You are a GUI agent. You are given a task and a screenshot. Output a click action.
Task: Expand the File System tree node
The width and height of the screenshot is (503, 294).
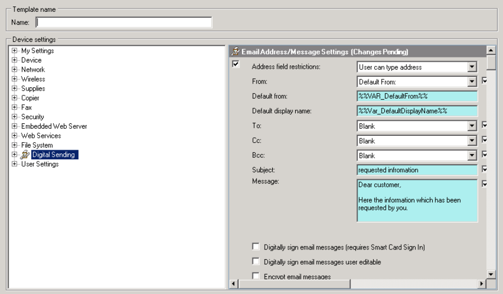[14, 145]
